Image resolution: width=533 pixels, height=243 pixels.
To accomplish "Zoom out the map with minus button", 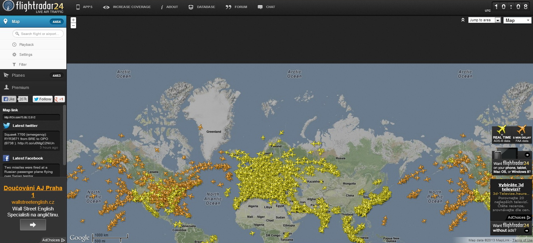I will click(x=73, y=26).
